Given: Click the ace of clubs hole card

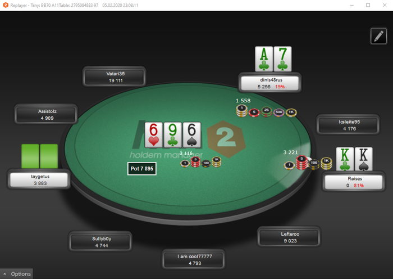Looking at the screenshot, I should click(264, 58).
